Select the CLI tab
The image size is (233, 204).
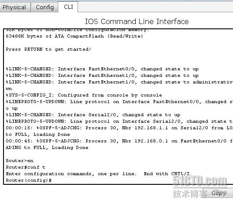click(68, 7)
